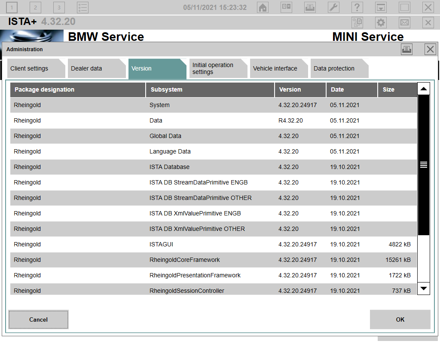Screen dimensions: 440x344
Task: Open Initial operation settings tab
Action: pyautogui.click(x=218, y=68)
